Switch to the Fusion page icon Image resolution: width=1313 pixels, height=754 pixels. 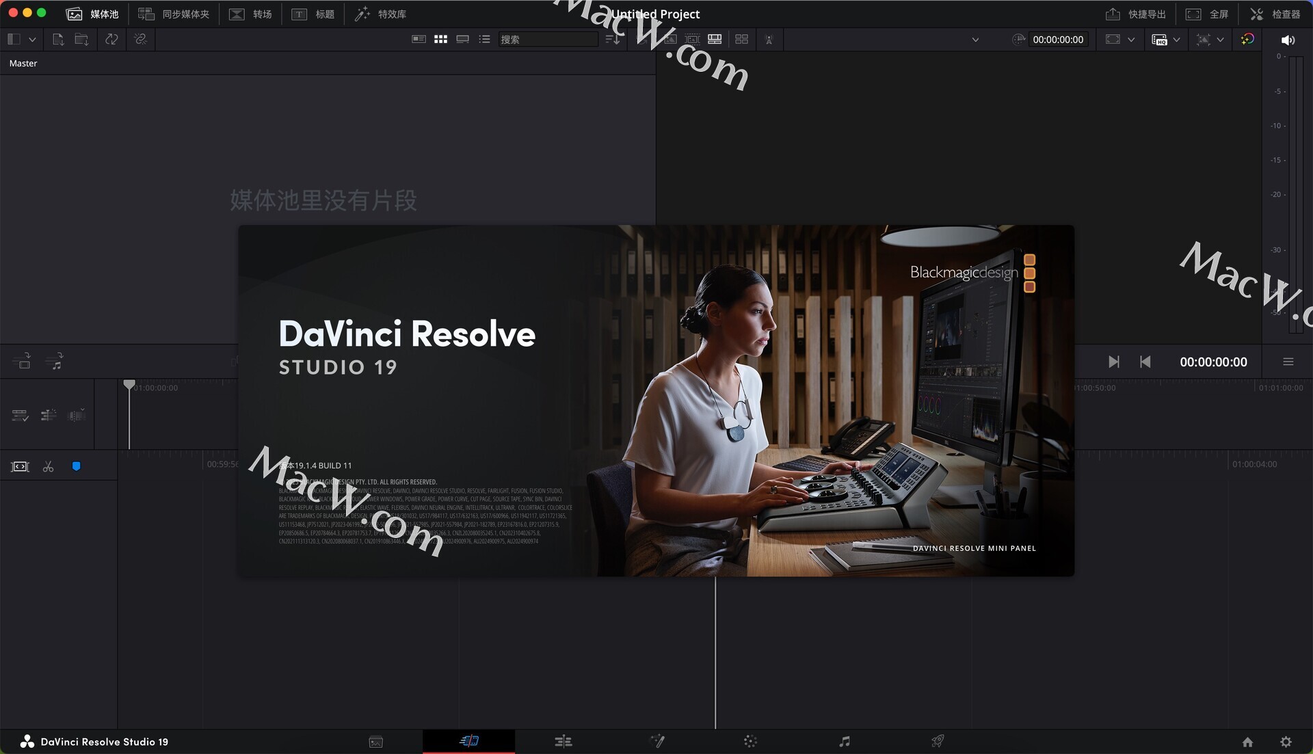point(657,741)
